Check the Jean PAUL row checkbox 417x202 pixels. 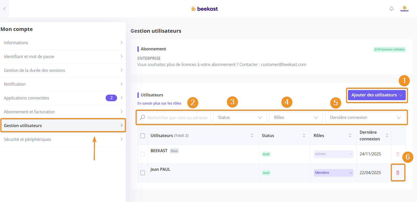(143, 173)
